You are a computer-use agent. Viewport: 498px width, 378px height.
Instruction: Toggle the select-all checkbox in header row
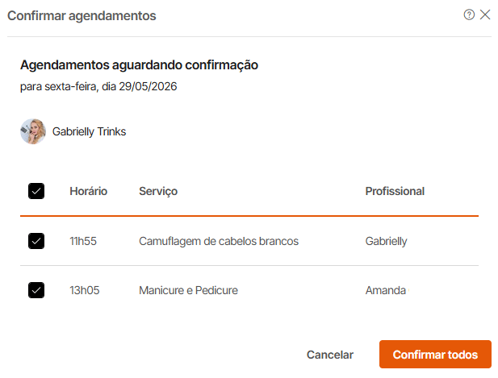[x=36, y=191]
